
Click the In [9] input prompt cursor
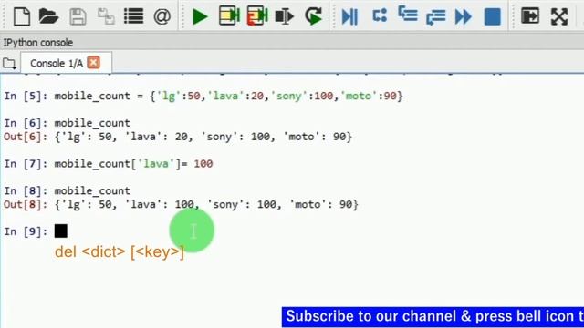coord(61,231)
